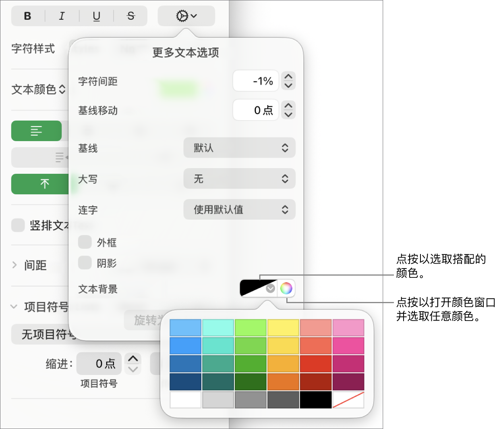Open the 大写 dropdown showing 无

pyautogui.click(x=239, y=179)
